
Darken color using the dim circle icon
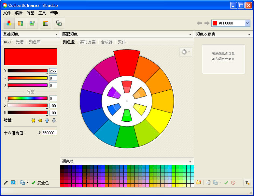coord(40,120)
